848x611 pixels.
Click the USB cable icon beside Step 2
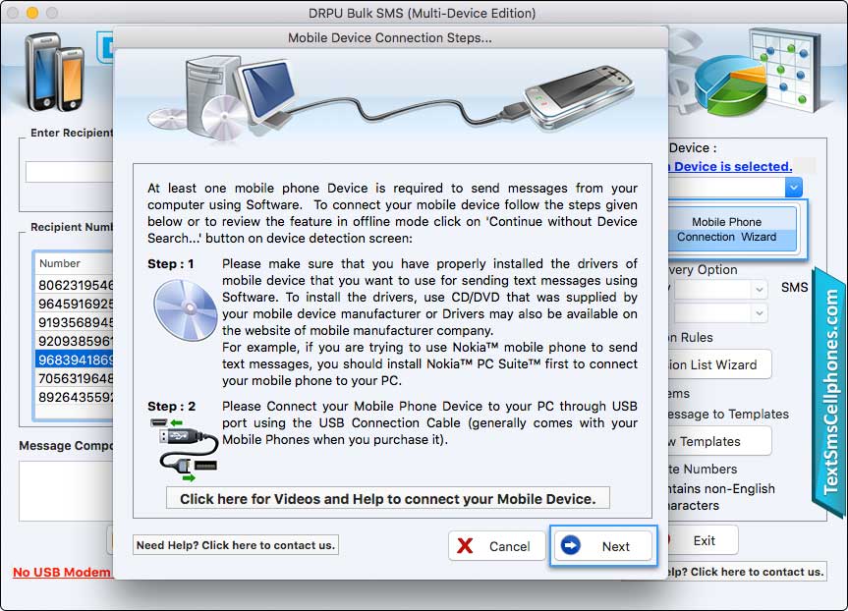pyautogui.click(x=185, y=450)
